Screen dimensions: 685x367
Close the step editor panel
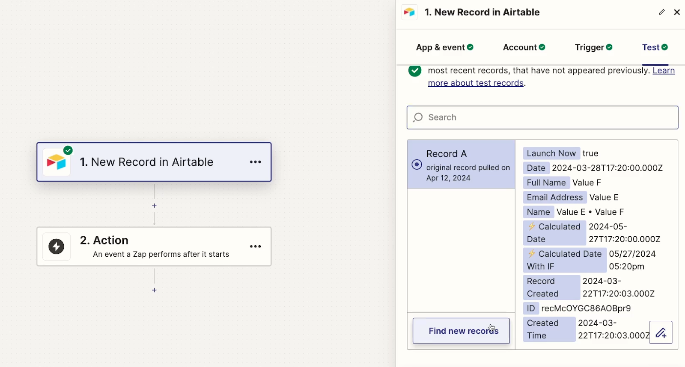677,12
